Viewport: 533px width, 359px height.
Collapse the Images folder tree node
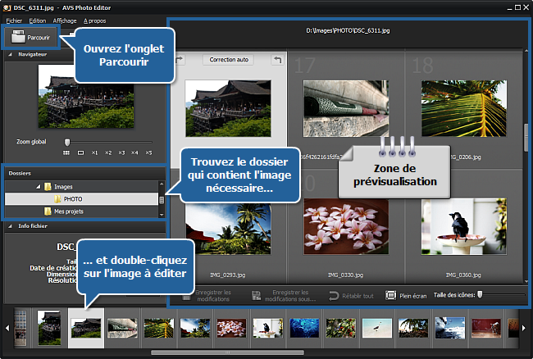(37, 187)
